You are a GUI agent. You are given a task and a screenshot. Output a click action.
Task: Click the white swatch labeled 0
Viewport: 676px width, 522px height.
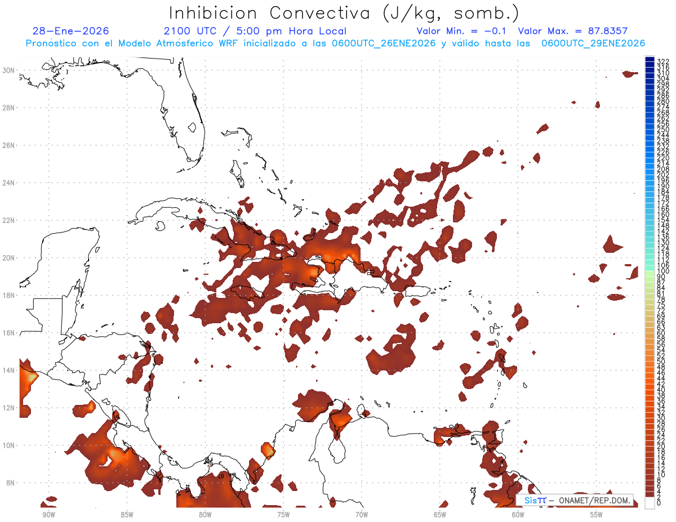[x=650, y=503]
